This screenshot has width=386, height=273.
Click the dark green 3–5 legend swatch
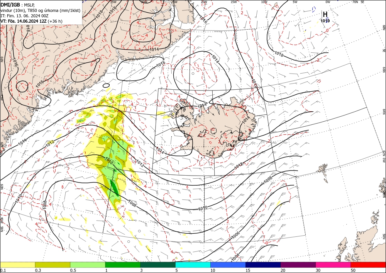158,265
